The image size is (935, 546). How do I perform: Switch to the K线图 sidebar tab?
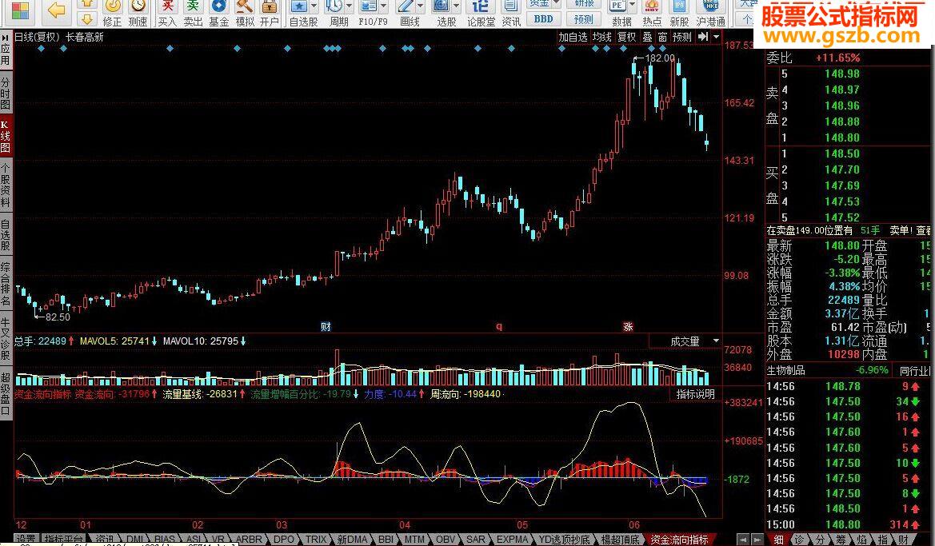6,135
